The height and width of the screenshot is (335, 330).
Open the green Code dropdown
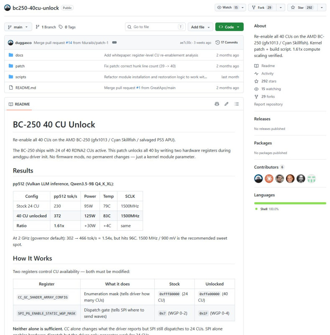click(229, 27)
